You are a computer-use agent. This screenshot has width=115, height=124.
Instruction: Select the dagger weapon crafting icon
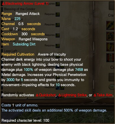point(111,25)
